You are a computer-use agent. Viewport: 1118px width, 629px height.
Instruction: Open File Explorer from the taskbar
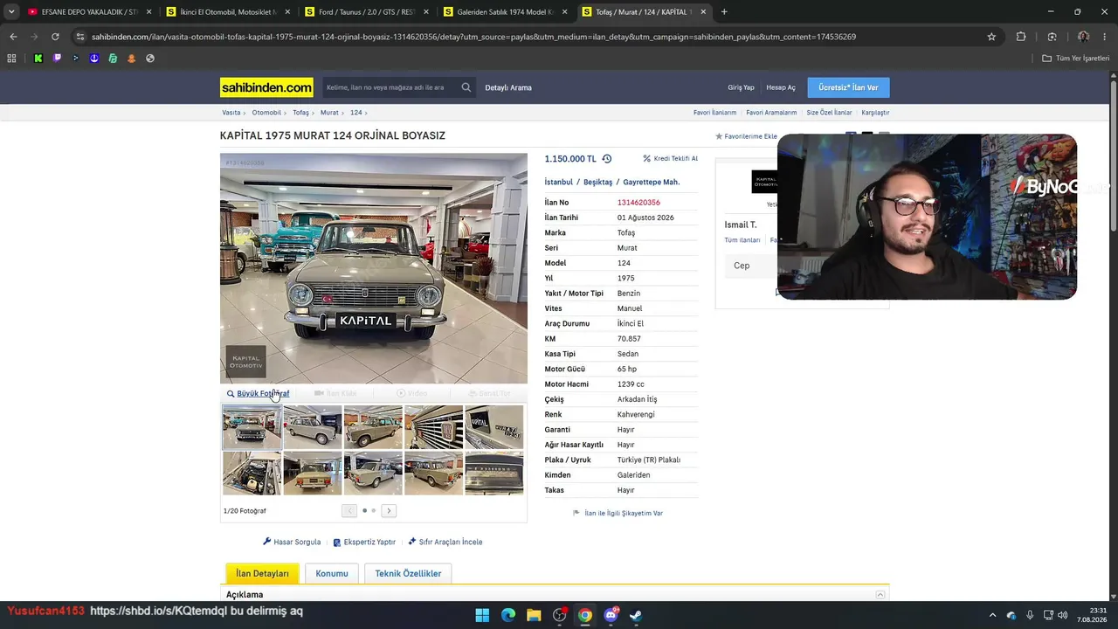[x=534, y=615]
